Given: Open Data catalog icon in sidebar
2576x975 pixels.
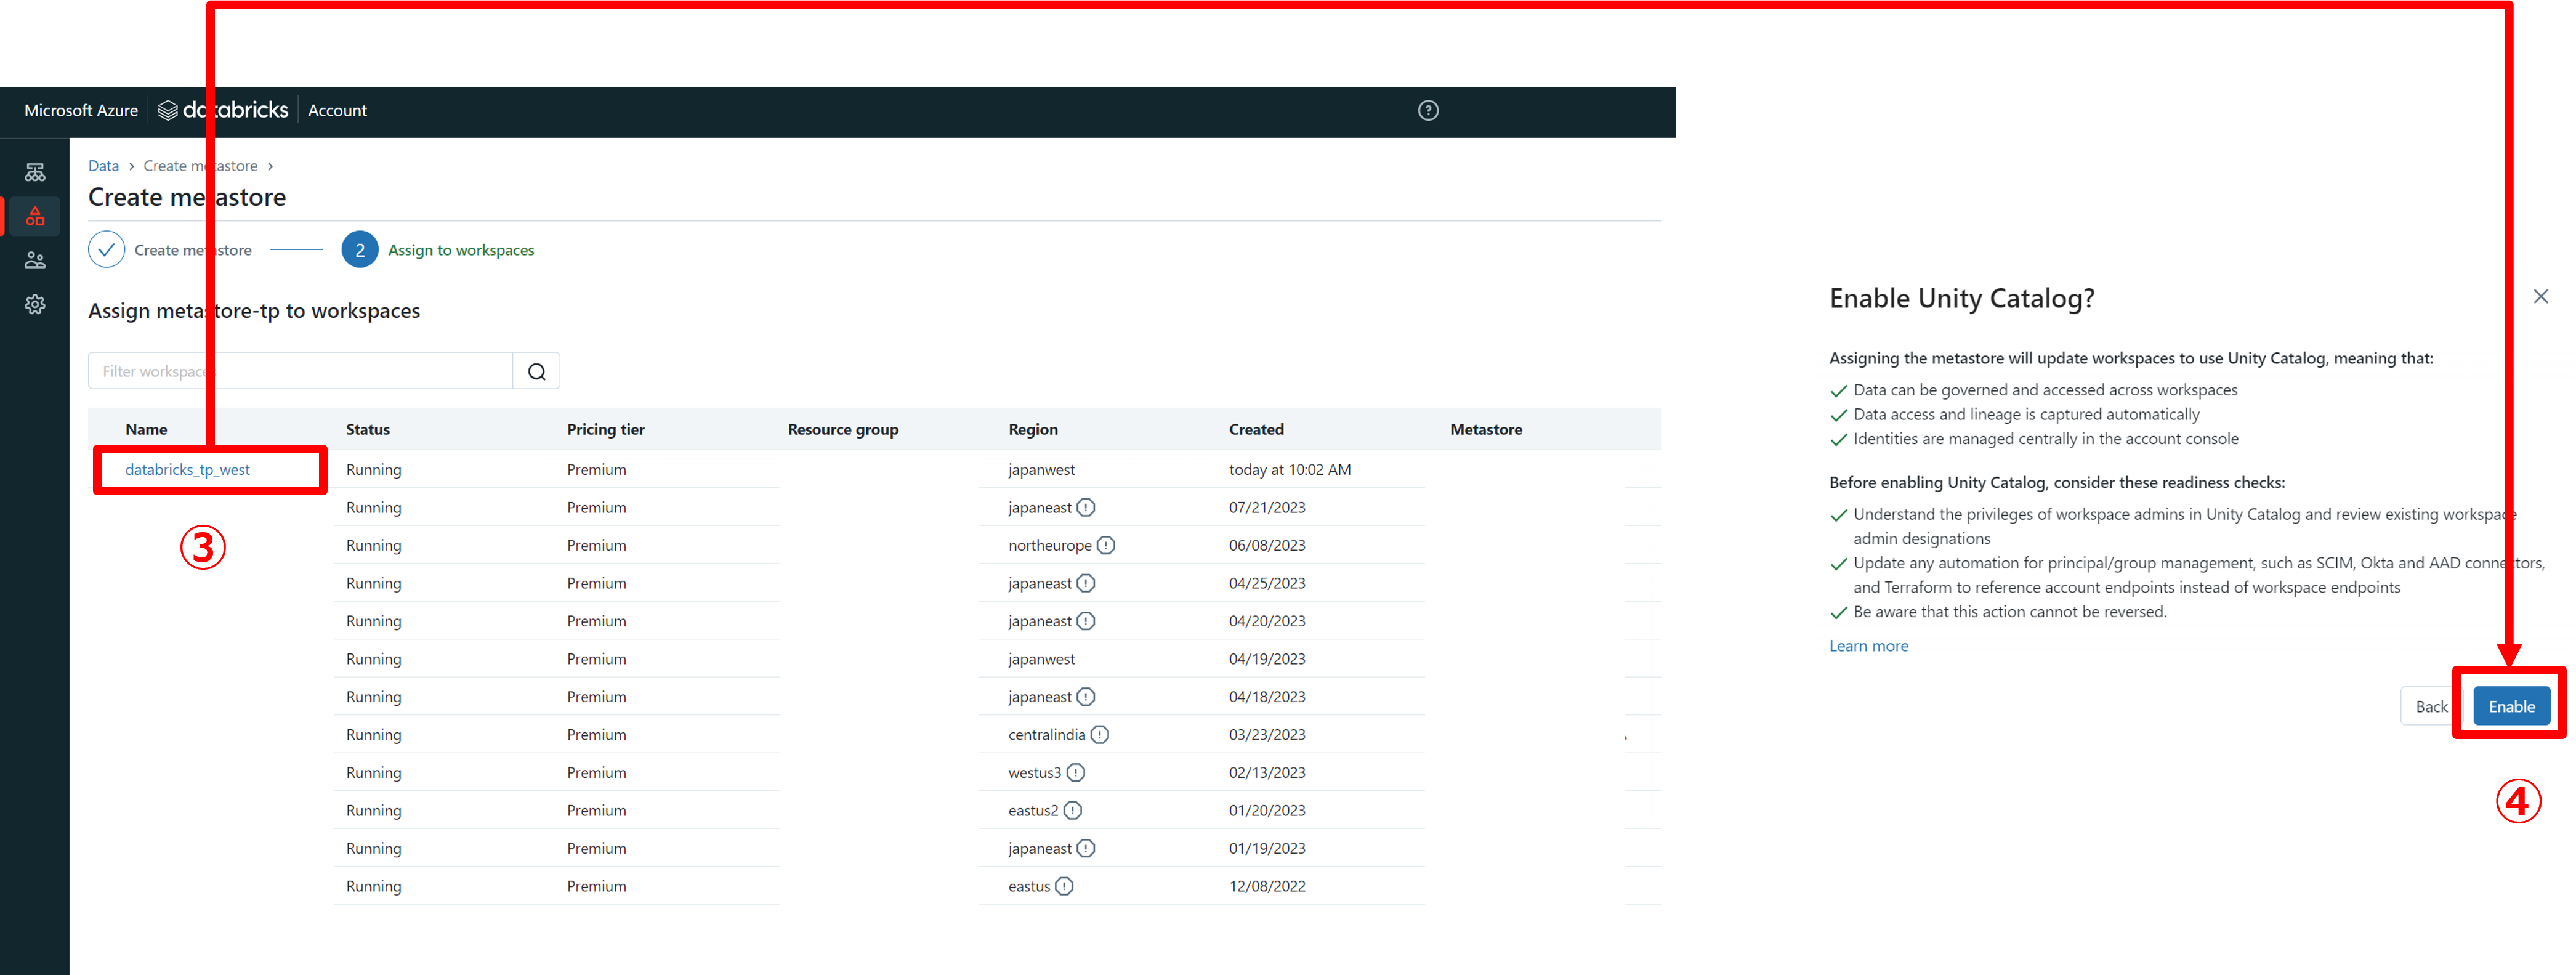Looking at the screenshot, I should 35,216.
